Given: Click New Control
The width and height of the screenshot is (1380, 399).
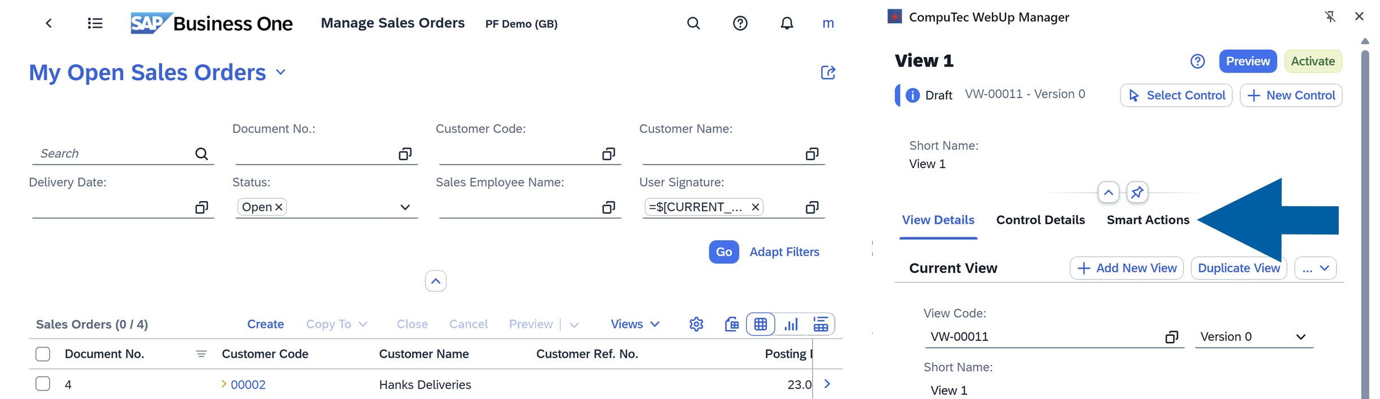Looking at the screenshot, I should (x=1291, y=96).
